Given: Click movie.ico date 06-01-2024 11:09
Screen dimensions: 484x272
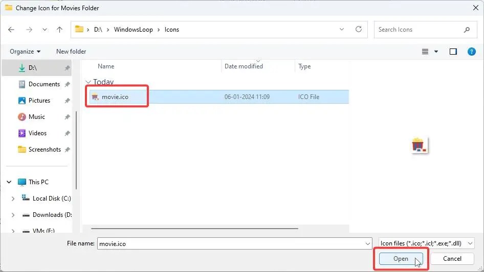Looking at the screenshot, I should (247, 97).
